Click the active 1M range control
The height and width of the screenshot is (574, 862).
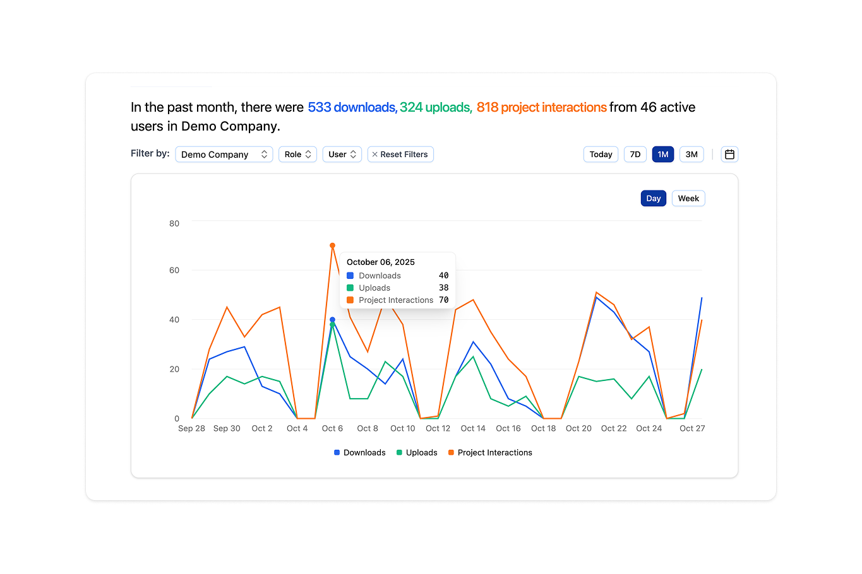[662, 154]
